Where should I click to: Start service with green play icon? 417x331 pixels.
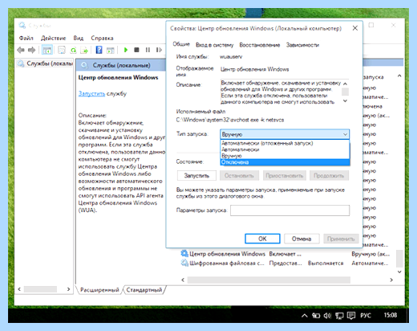(126, 50)
